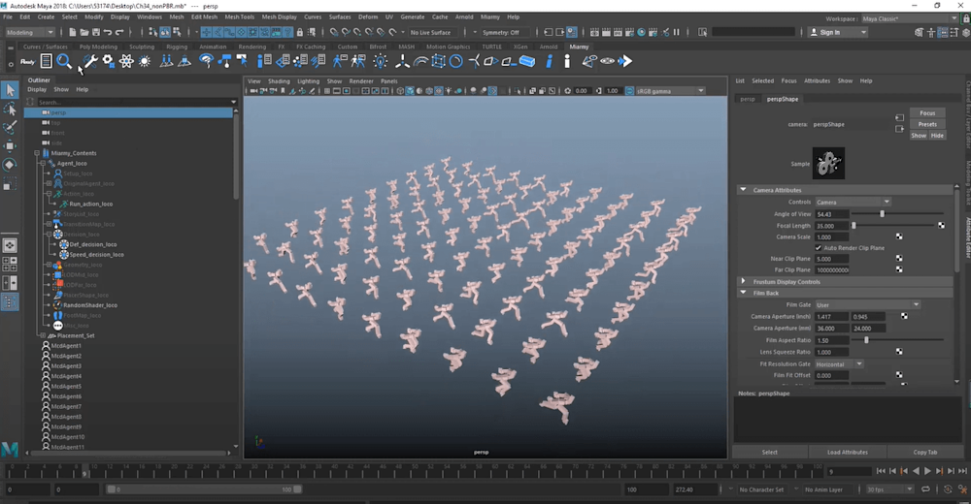Click the play forward button

tap(927, 471)
